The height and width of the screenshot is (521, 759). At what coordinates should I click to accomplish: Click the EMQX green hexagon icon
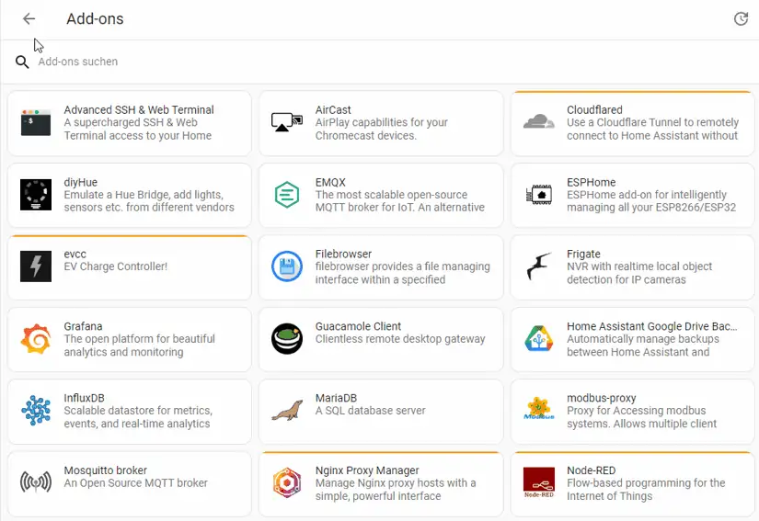click(287, 195)
